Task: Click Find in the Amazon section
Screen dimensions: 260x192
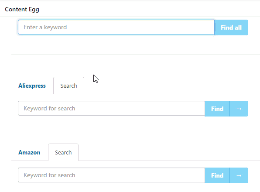Action: [217, 175]
